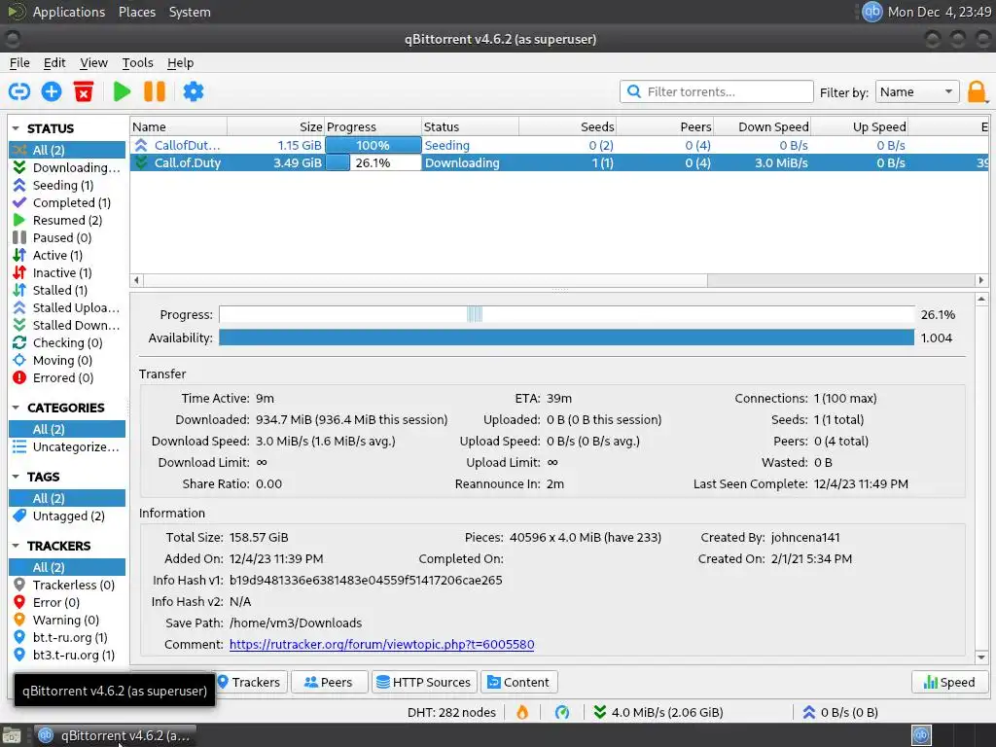This screenshot has width=996, height=747.
Task: Select Active (1) status filter
Action: pyautogui.click(x=67, y=255)
